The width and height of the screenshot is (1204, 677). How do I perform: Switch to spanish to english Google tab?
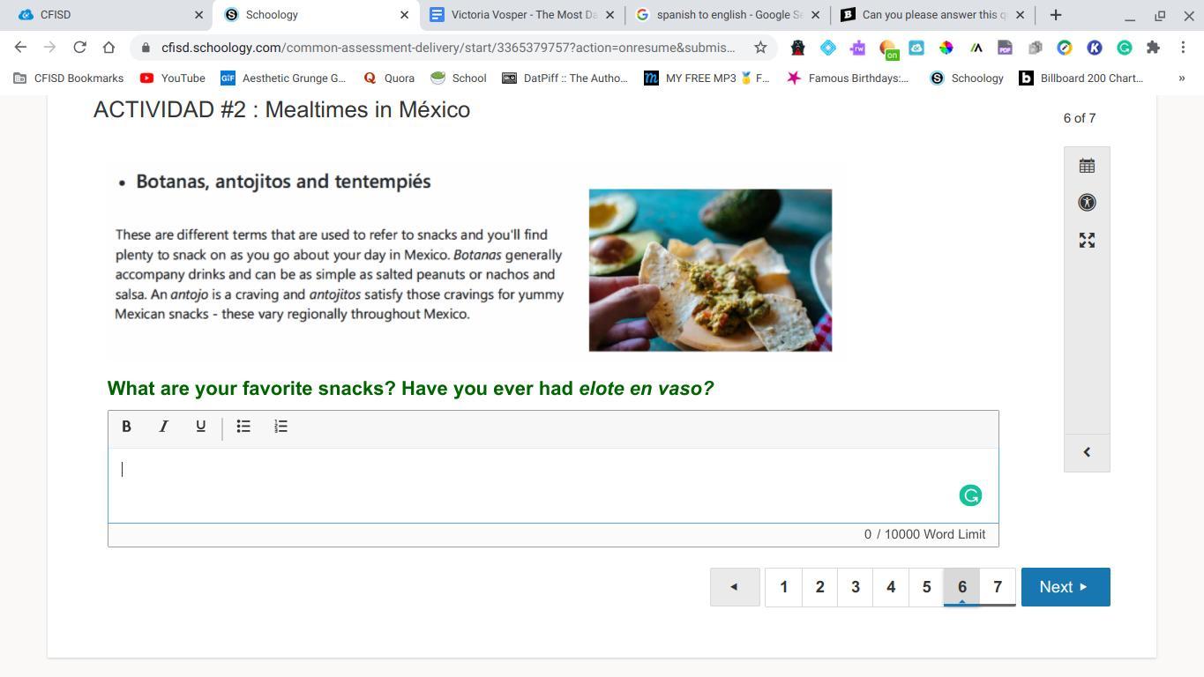coord(728,15)
